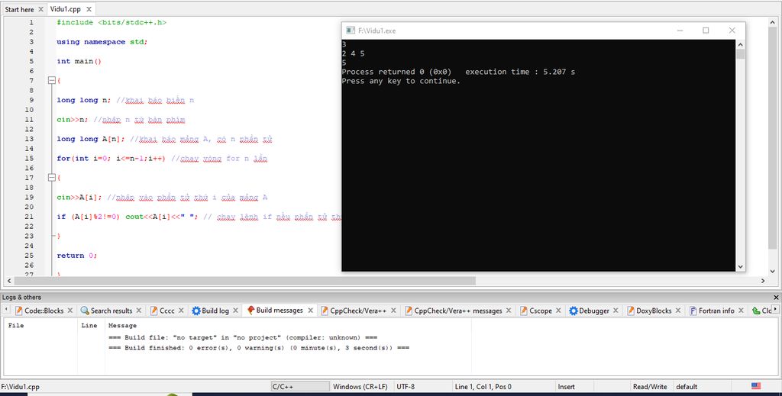Click the CppCheck/Vera++ messages tab icon
782x396 pixels.
(x=409, y=311)
